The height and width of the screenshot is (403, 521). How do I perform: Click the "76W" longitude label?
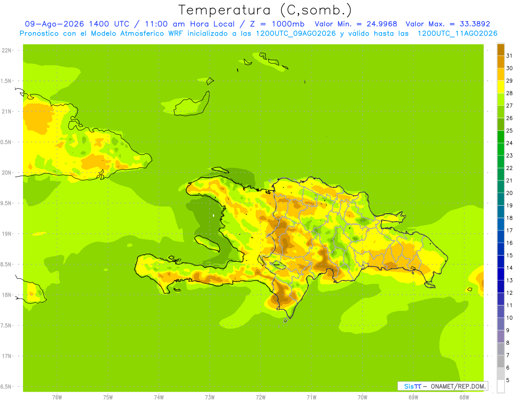click(57, 397)
